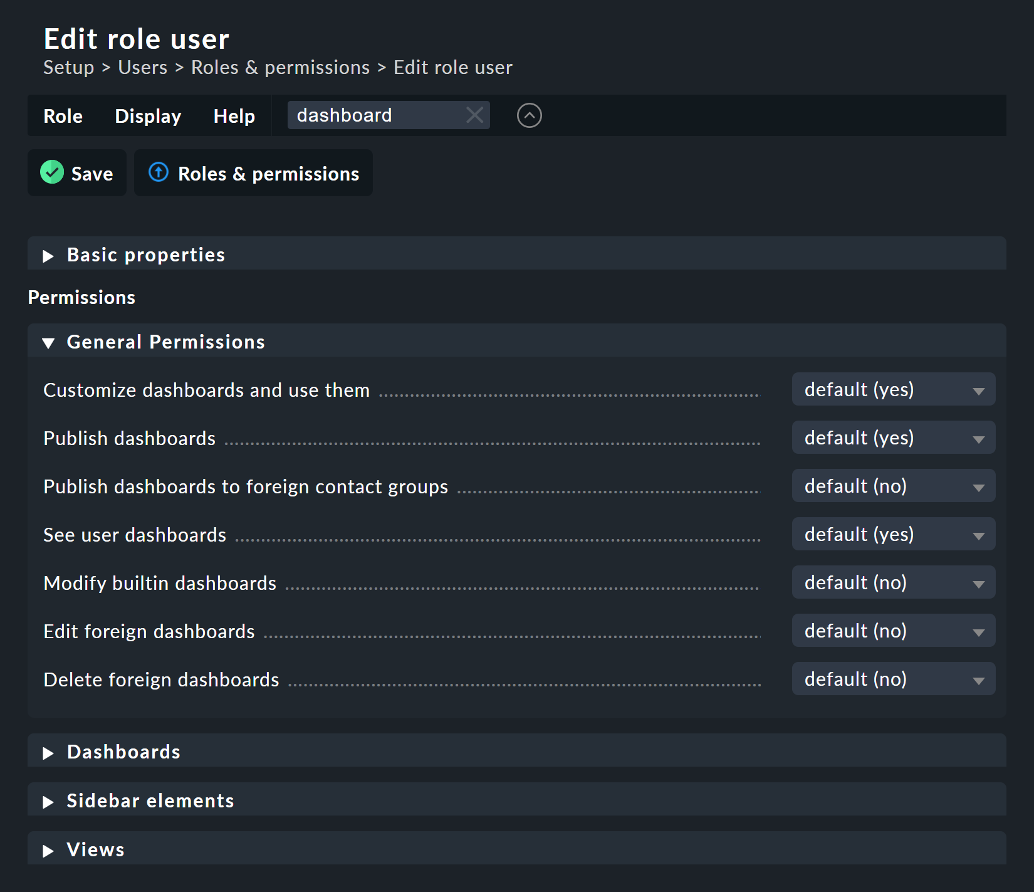Click the Roles & permissions button label

click(269, 174)
